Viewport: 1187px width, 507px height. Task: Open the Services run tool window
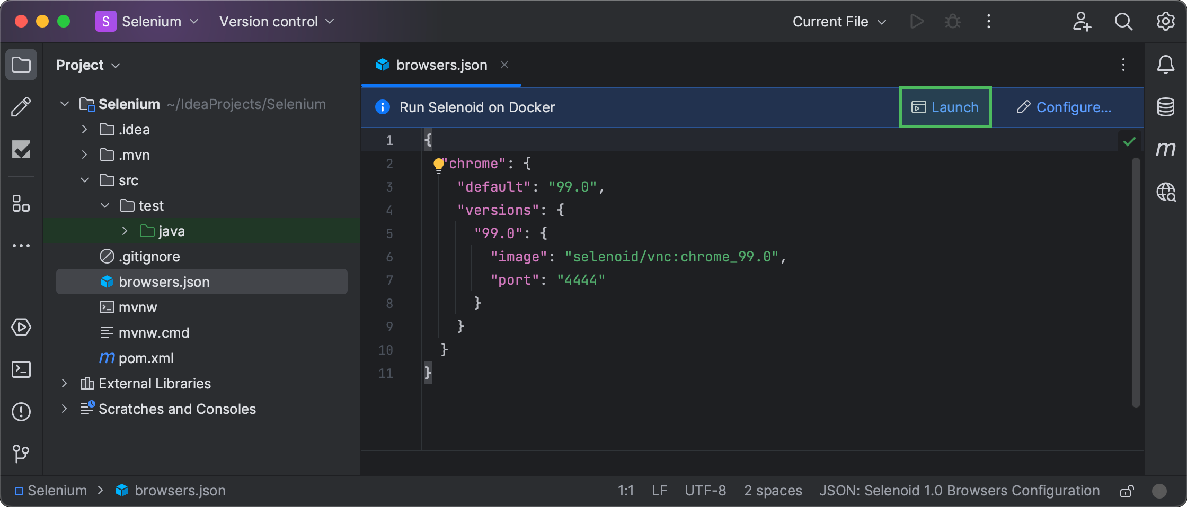[21, 327]
